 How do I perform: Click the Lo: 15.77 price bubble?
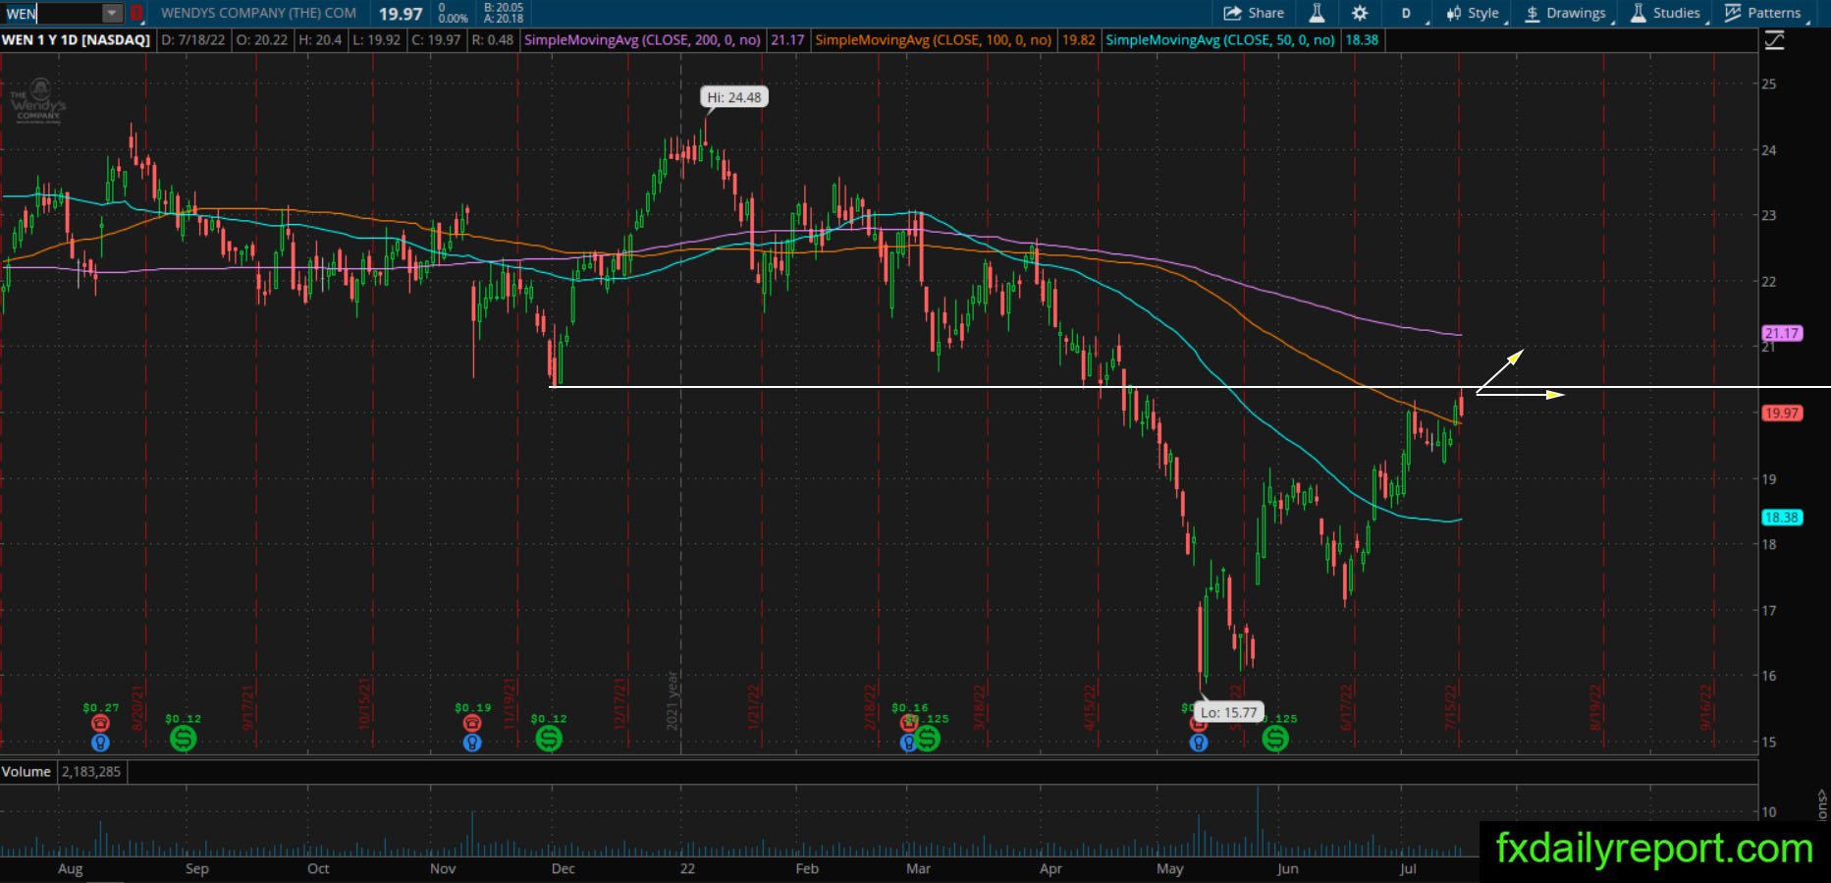1229,712
